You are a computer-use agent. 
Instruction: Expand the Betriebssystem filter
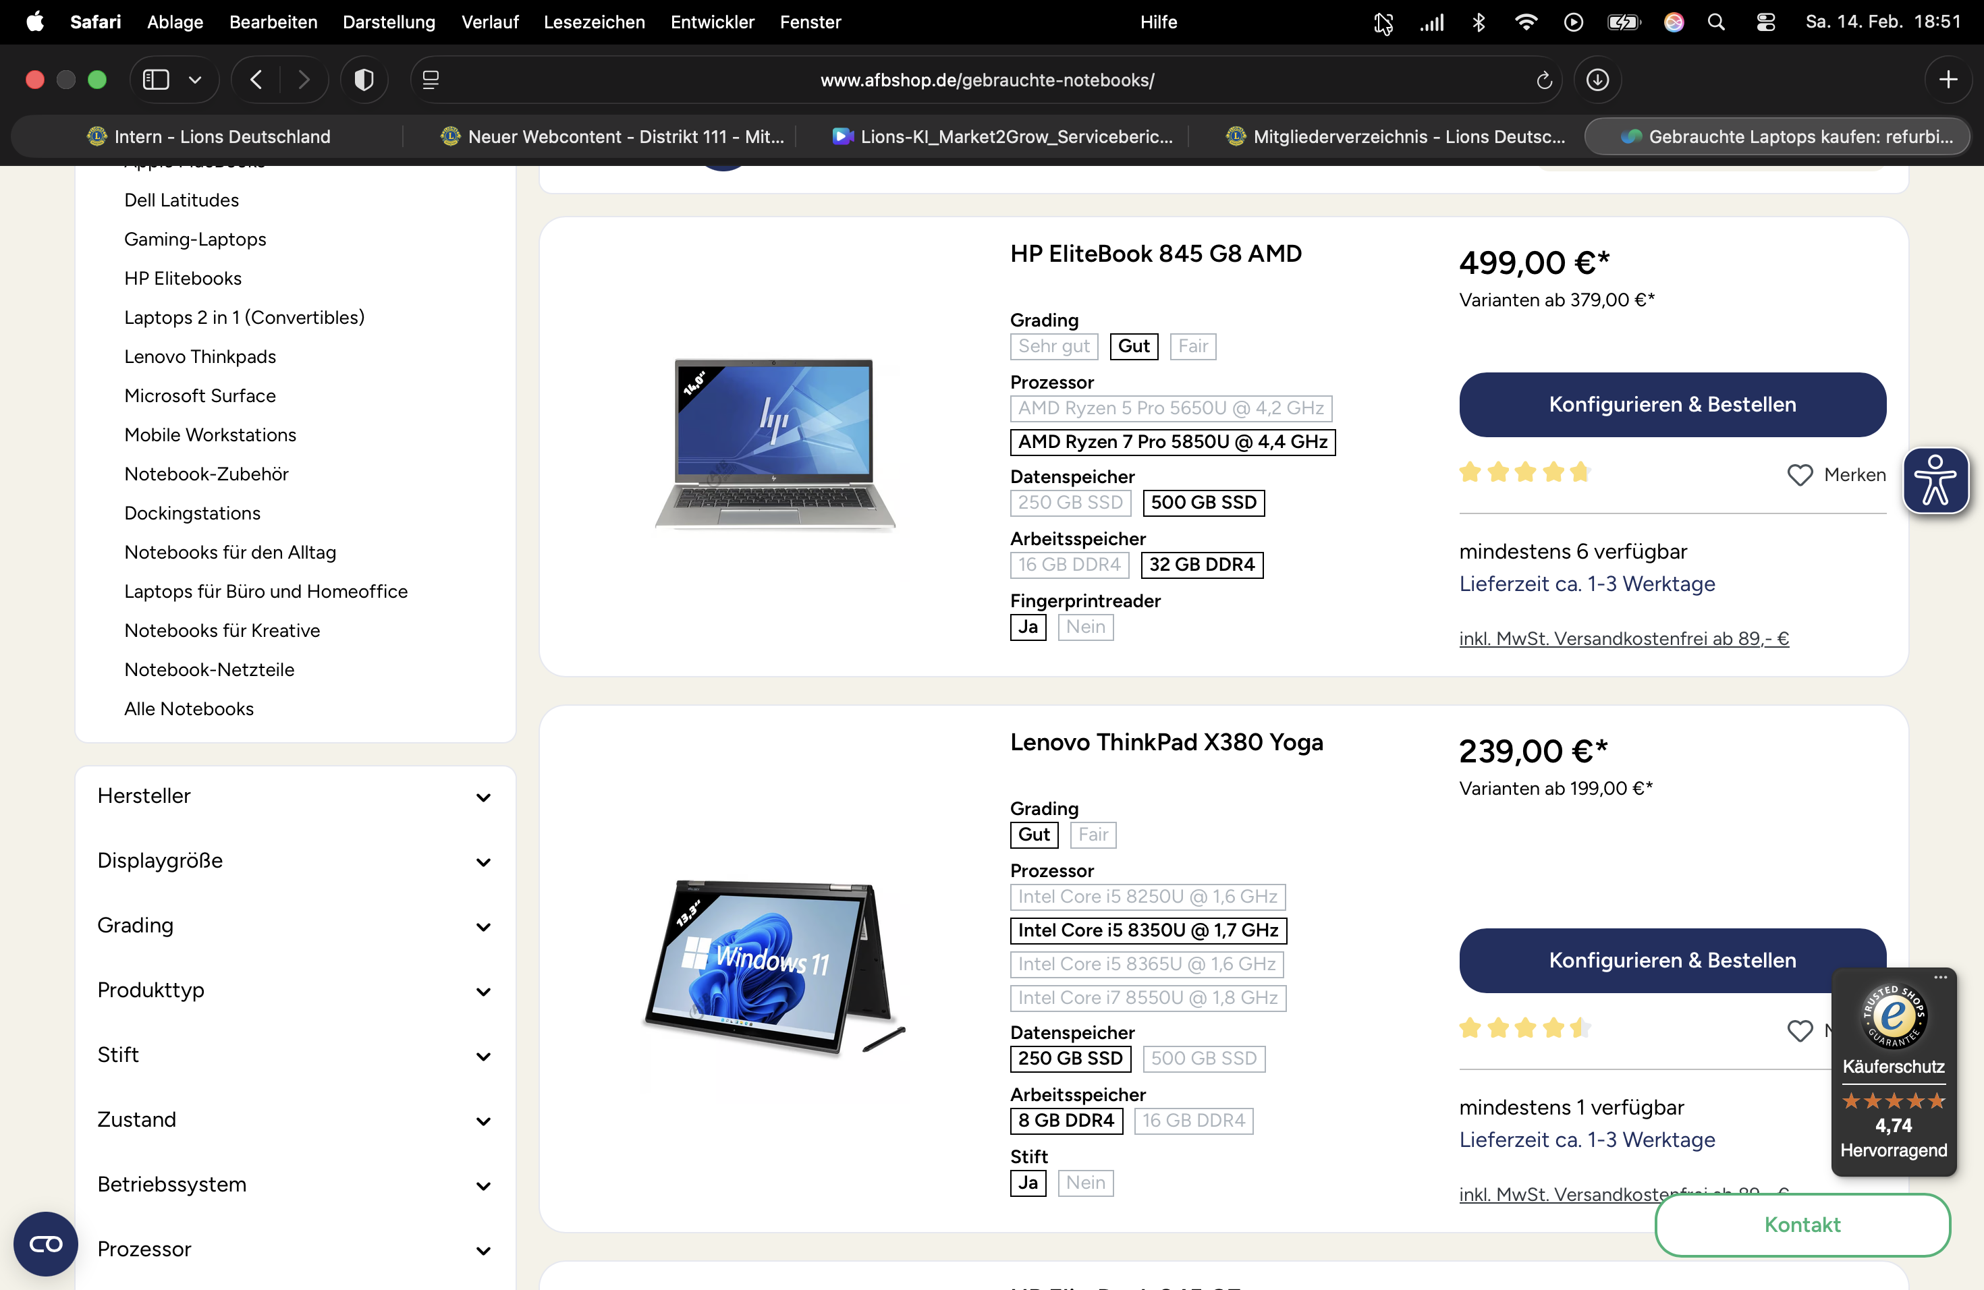point(294,1185)
